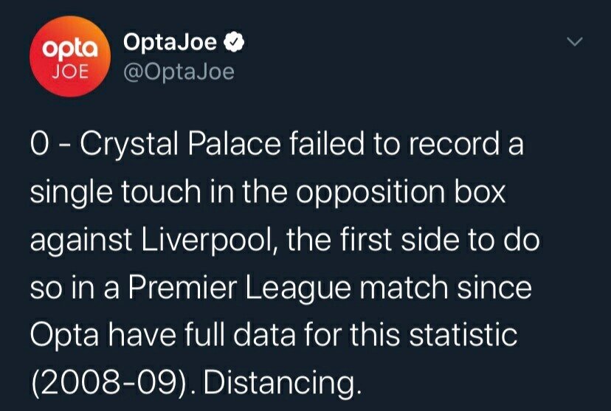This screenshot has width=611, height=411.
Task: Click the leading "0" in the tweet
Action: click(x=38, y=143)
